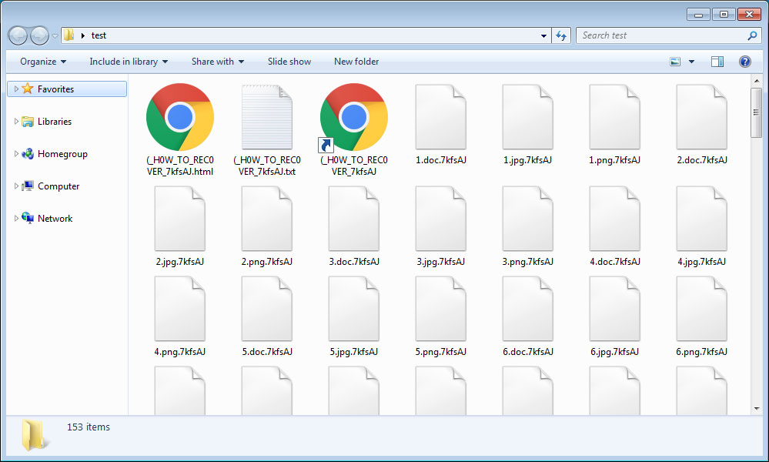Click the Back navigation arrow button

pyautogui.click(x=18, y=35)
